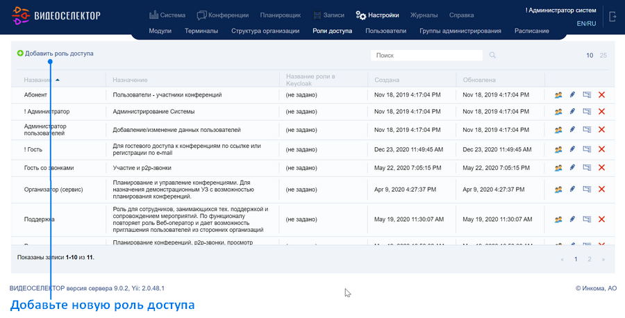Edit Организатор (сервис) with pencil icon

pyautogui.click(x=572, y=190)
